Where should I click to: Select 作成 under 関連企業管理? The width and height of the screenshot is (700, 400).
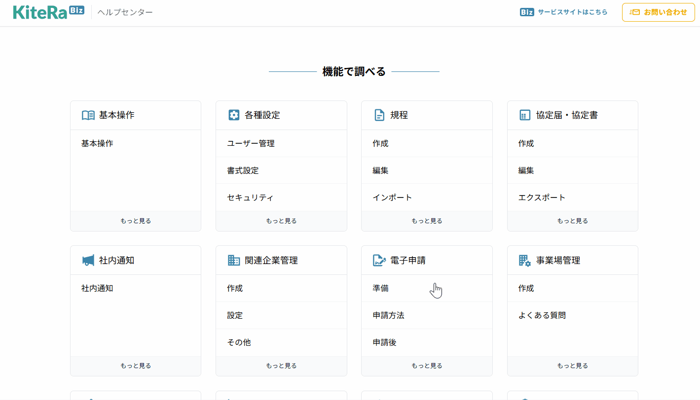coord(281,288)
